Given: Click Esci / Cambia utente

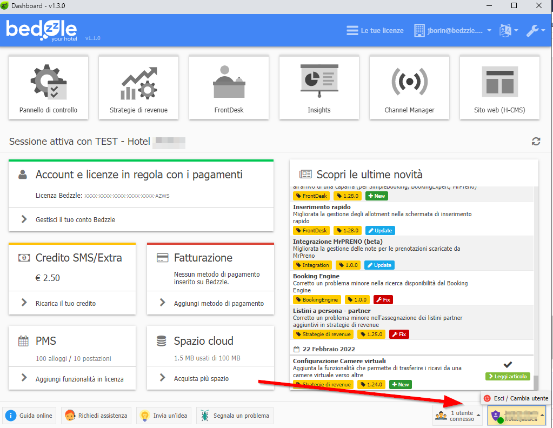Looking at the screenshot, I should [516, 398].
